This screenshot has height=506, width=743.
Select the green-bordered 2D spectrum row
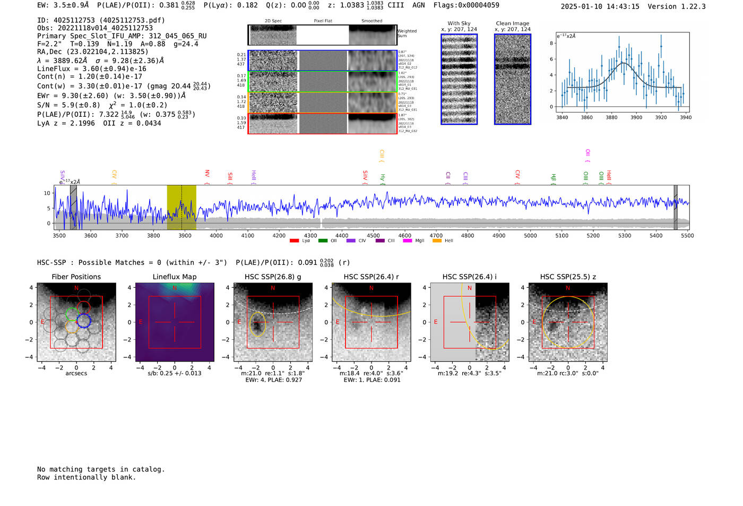pos(322,82)
